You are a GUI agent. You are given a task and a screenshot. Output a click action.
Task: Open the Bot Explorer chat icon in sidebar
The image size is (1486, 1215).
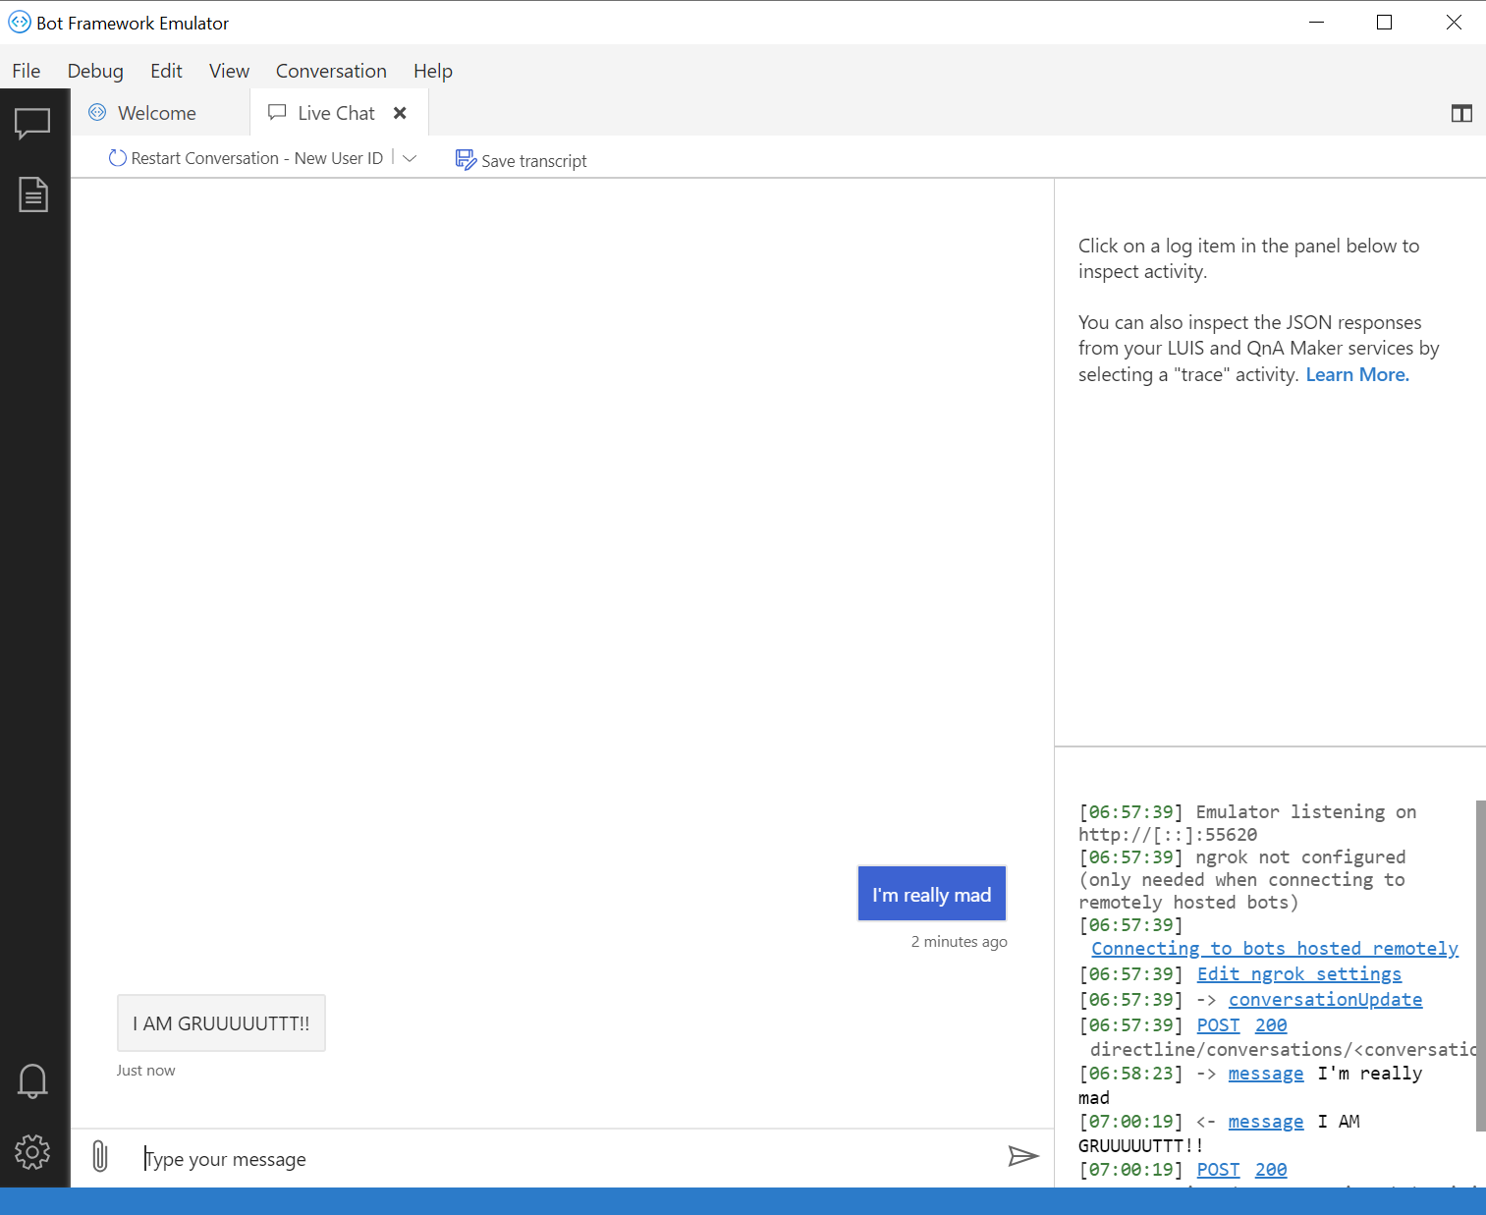[32, 124]
